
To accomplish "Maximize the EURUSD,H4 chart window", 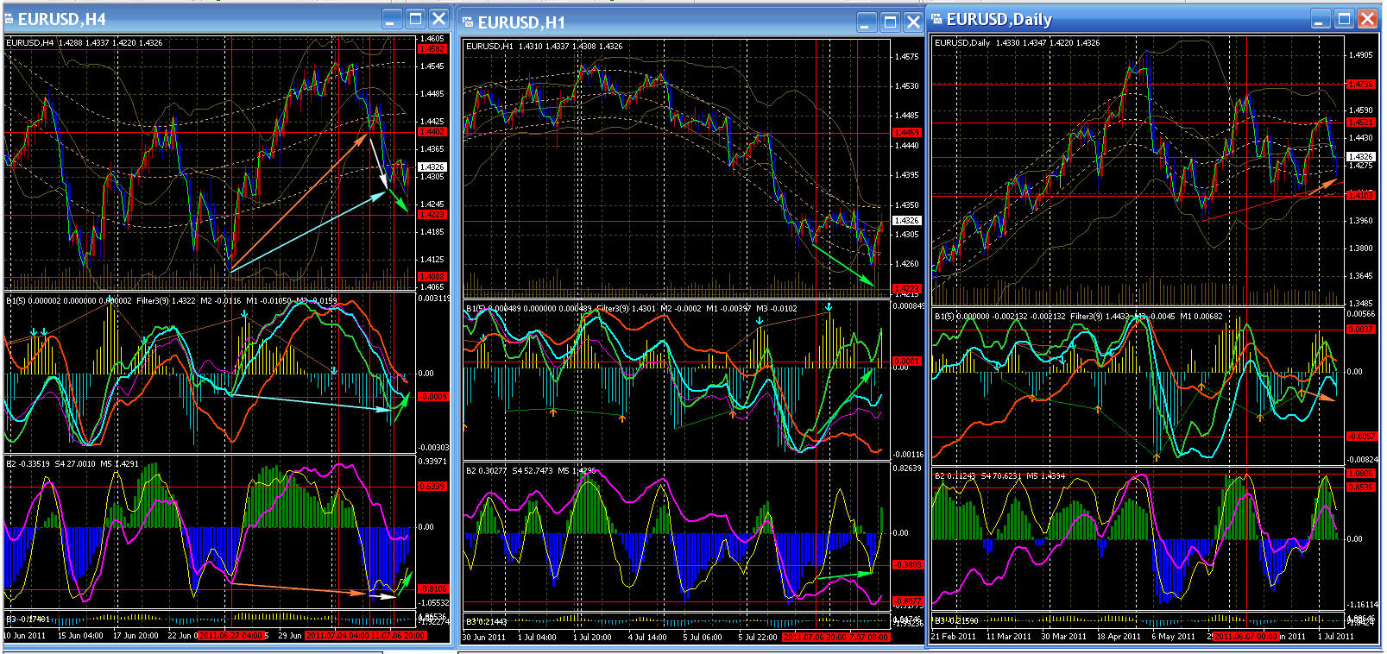I will click(x=415, y=19).
